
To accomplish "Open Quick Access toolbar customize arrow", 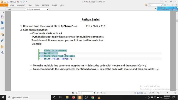I will [26, 2].
